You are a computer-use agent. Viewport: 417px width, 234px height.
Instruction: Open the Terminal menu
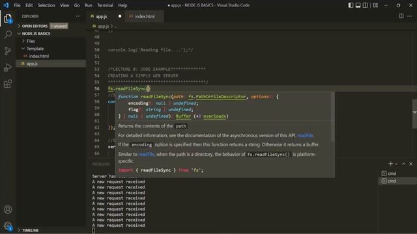pos(105,5)
